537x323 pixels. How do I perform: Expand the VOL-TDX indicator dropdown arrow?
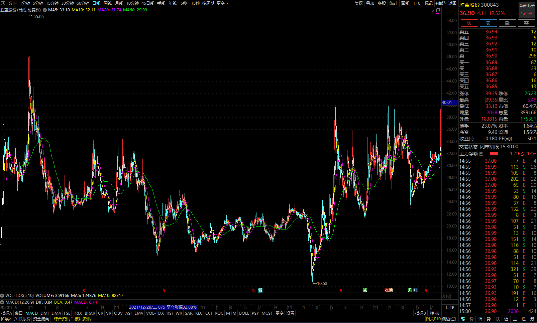pos(2,296)
